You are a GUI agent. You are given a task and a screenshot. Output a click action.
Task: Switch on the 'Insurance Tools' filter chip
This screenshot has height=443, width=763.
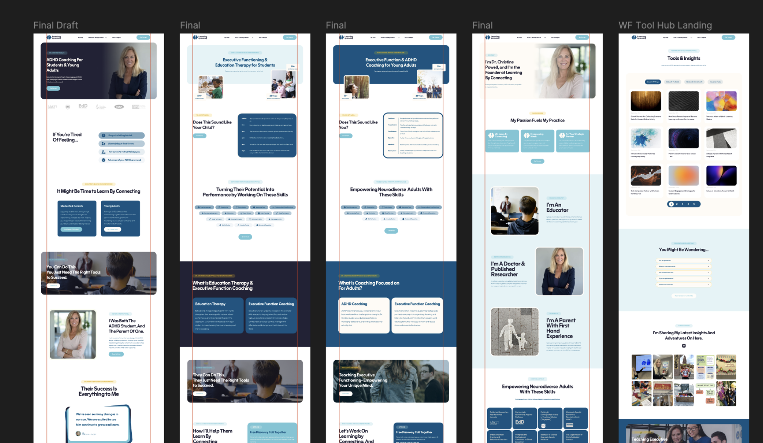(x=715, y=82)
